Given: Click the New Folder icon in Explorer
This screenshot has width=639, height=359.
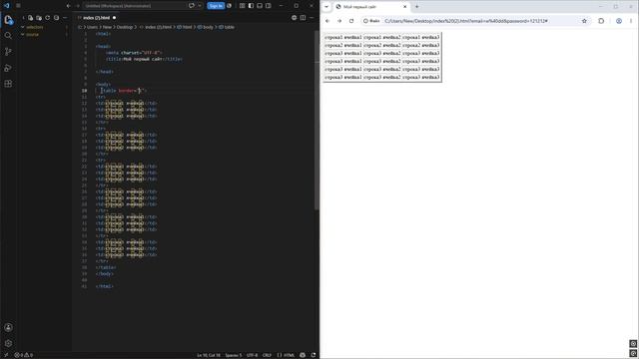Looking at the screenshot, I should pos(39,18).
